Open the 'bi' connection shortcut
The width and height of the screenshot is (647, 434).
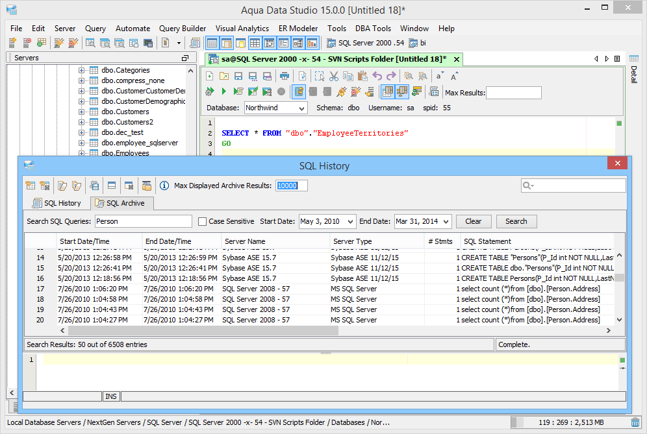click(417, 43)
